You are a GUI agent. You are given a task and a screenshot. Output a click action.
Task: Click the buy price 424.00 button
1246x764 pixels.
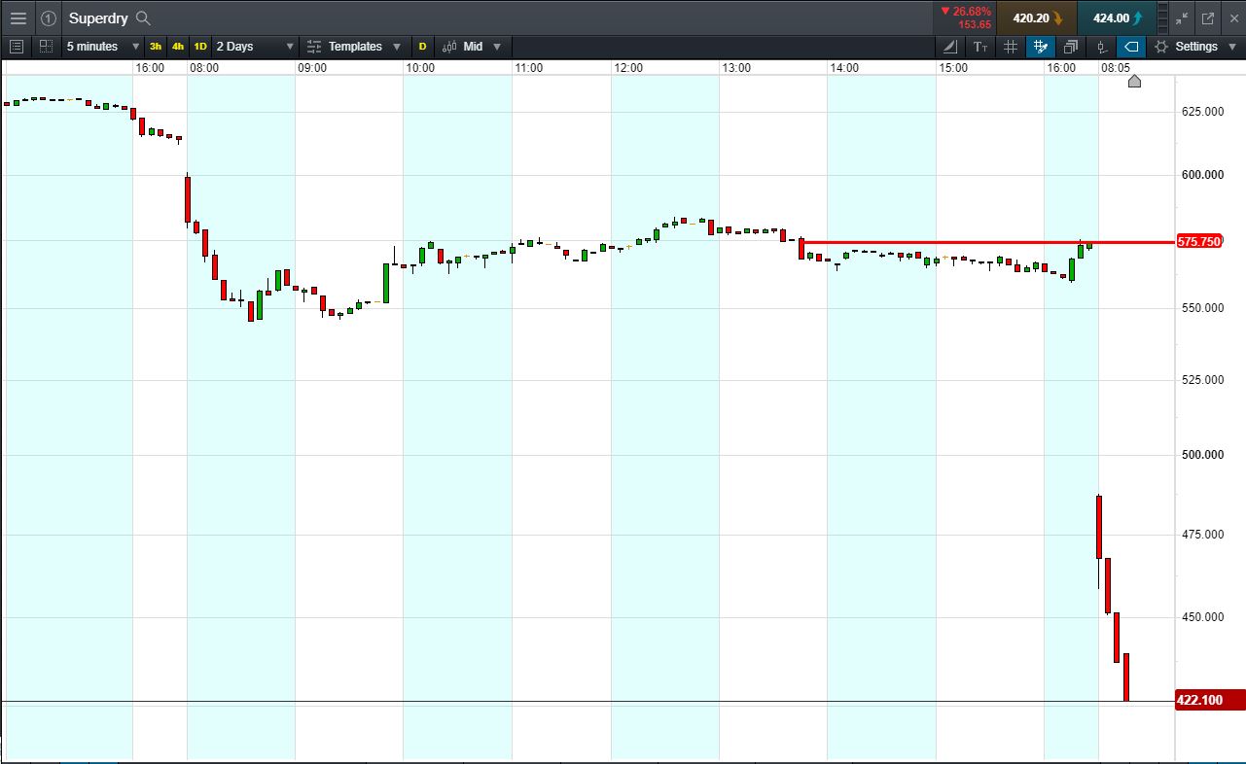coord(1117,17)
